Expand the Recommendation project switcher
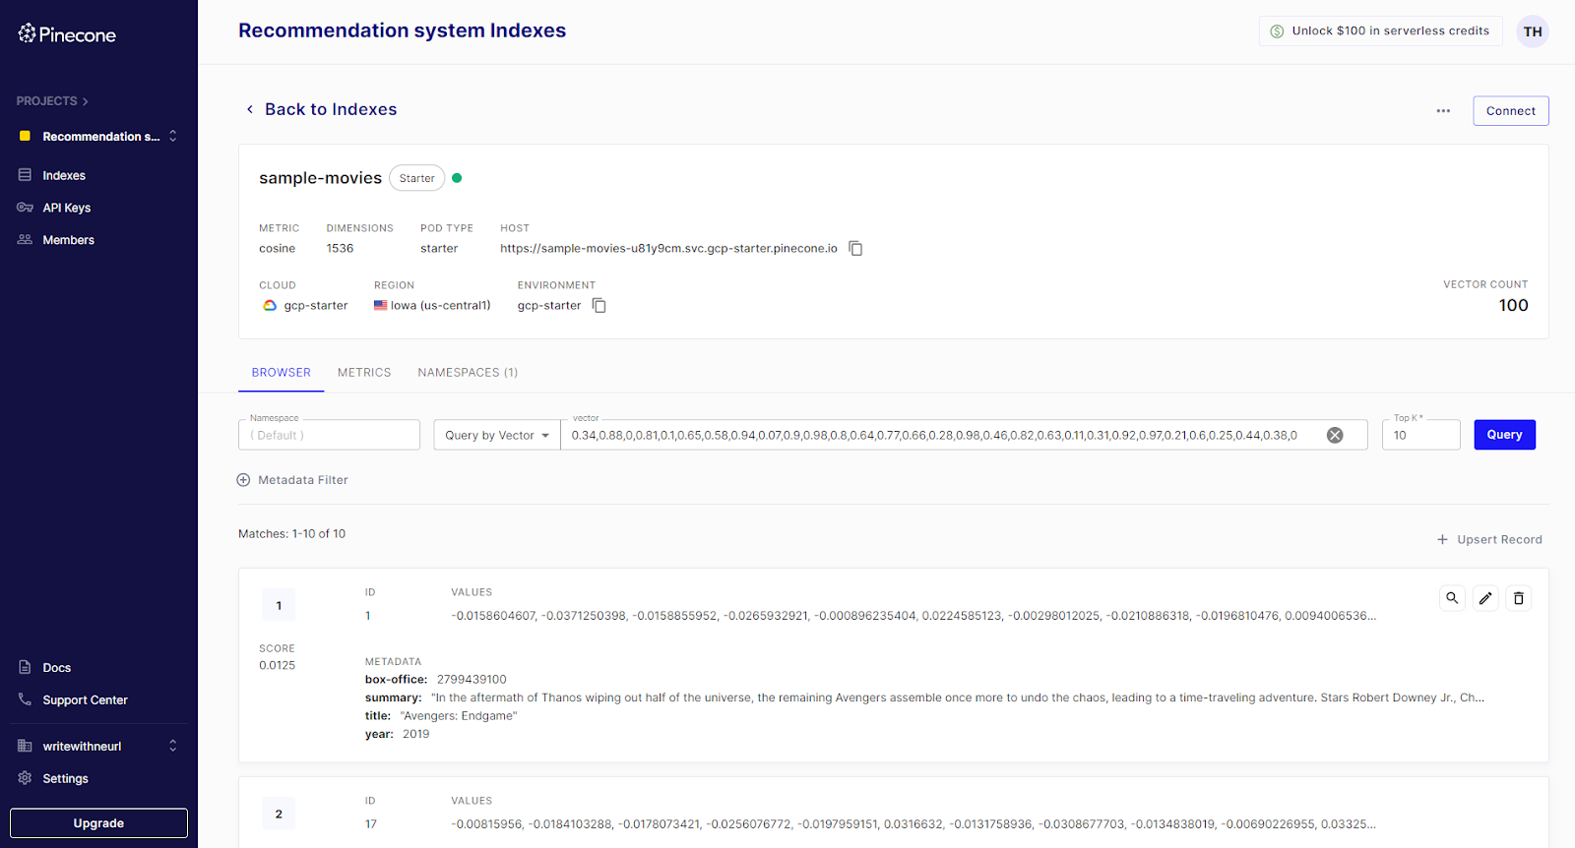 tap(173, 136)
